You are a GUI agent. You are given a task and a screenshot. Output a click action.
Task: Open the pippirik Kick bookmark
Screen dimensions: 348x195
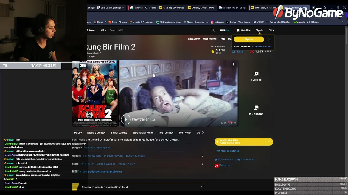[306, 22]
